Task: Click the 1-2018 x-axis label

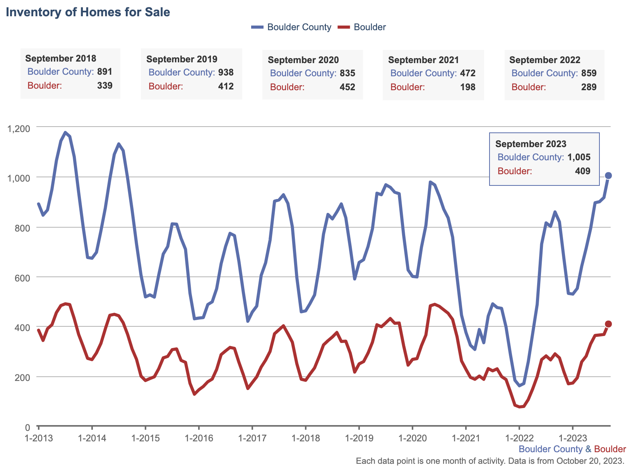Action: click(x=306, y=438)
